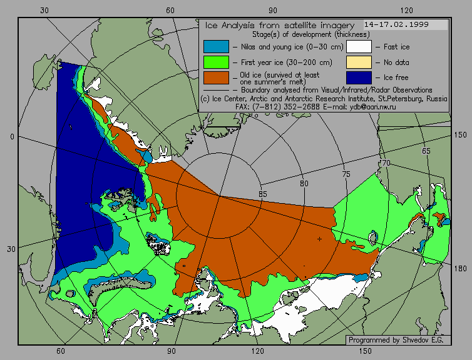Click the 'Ice free' legend label
This screenshot has width=472, height=360.
coord(396,77)
